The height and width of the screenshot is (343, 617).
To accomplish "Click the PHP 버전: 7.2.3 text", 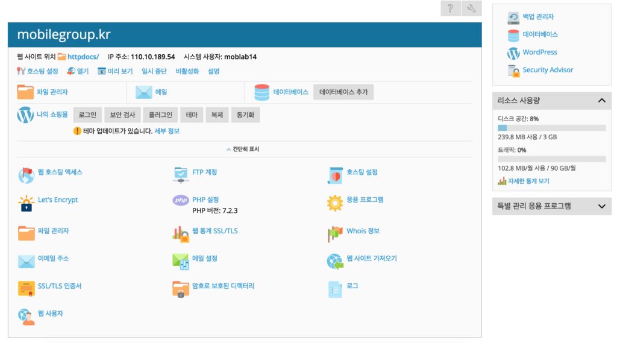I will [x=215, y=211].
